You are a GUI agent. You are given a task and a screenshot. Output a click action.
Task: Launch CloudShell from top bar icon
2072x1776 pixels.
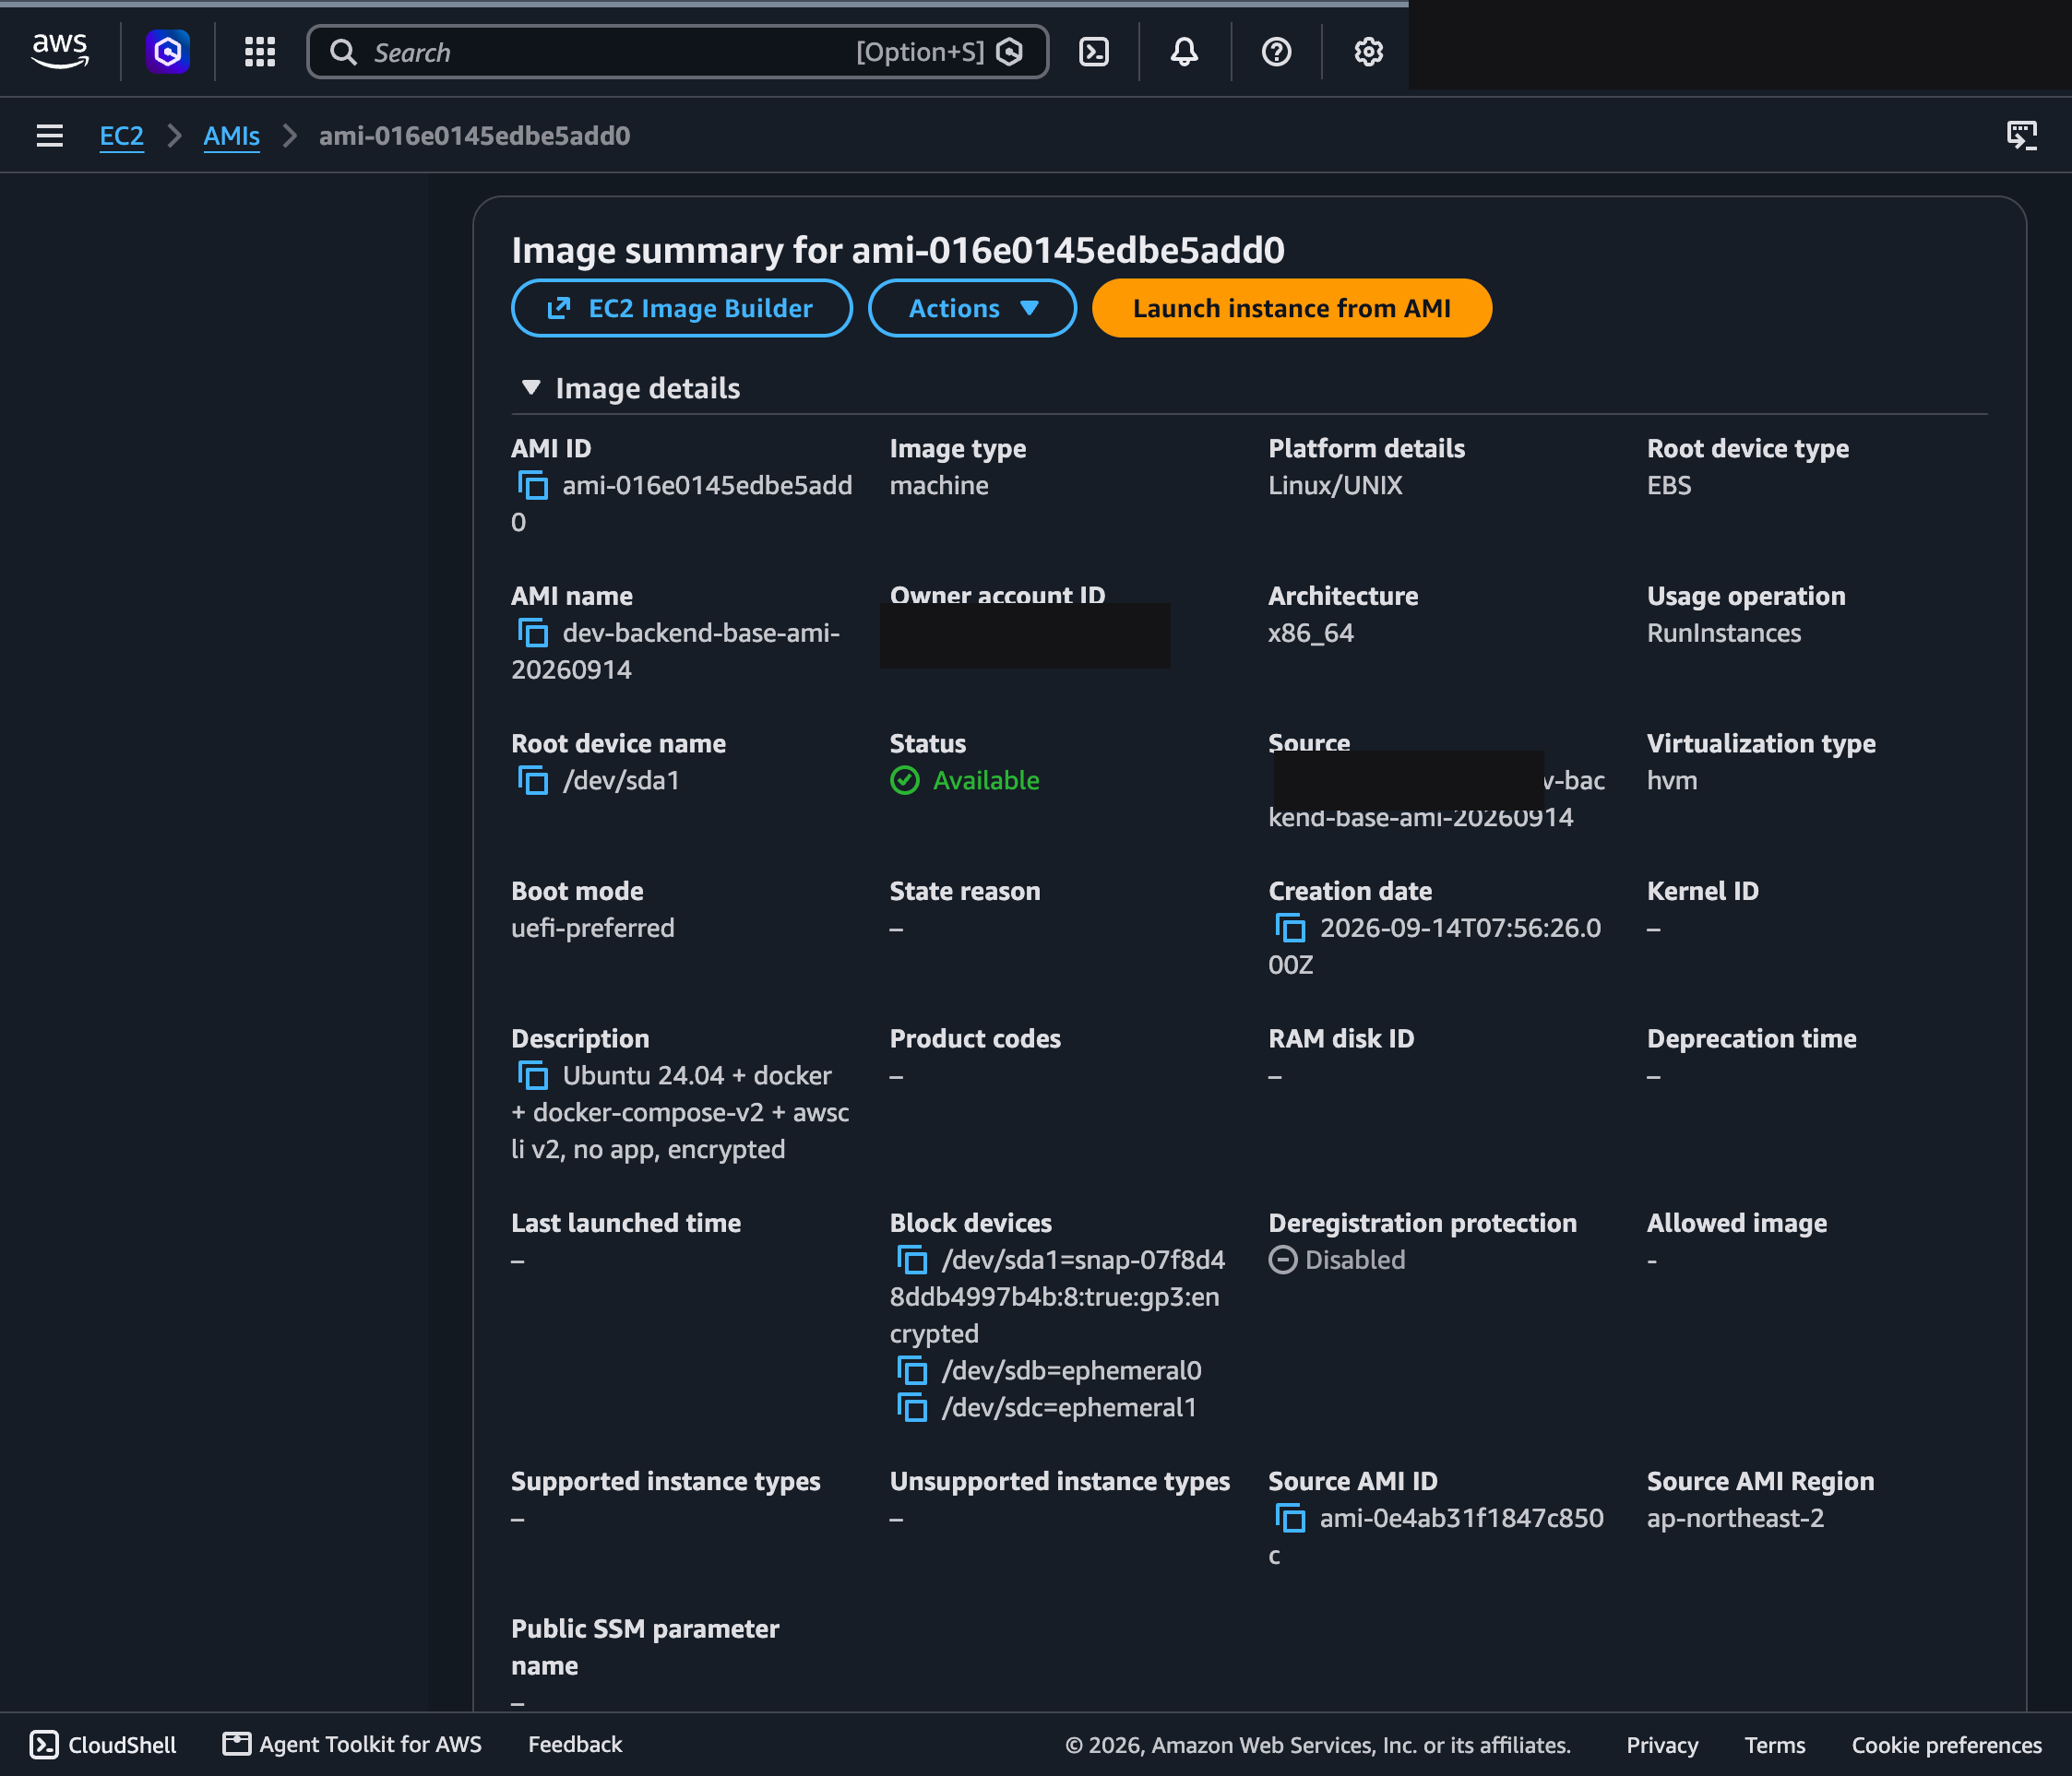point(1094,52)
